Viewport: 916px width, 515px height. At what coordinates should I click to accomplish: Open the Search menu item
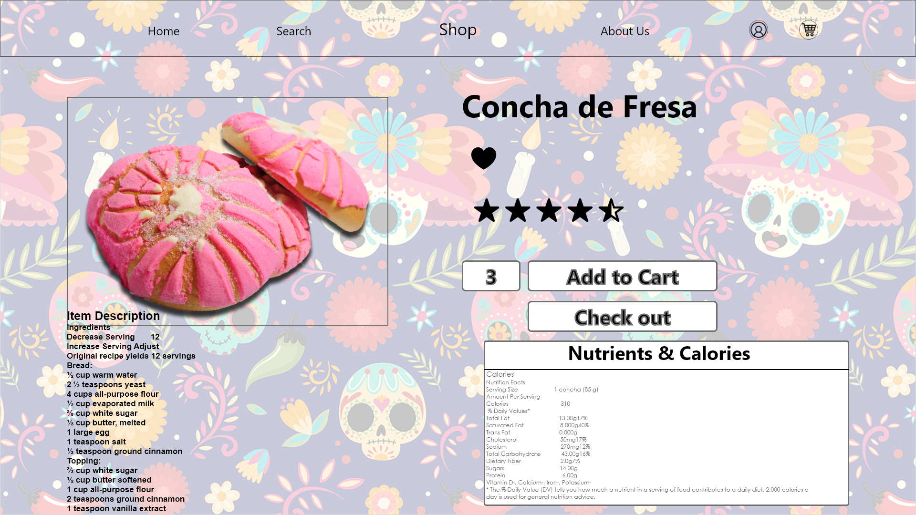[293, 31]
